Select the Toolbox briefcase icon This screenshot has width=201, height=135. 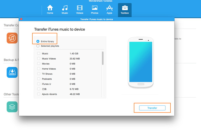tap(125, 8)
